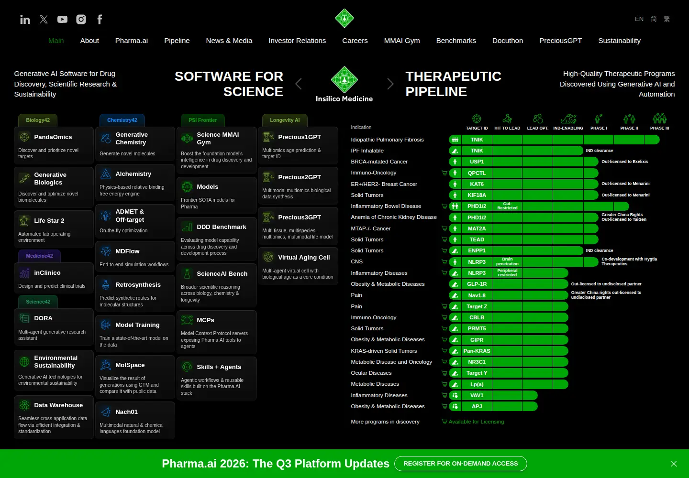Open the X (Twitter) social icon
689x478 pixels.
pyautogui.click(x=44, y=19)
